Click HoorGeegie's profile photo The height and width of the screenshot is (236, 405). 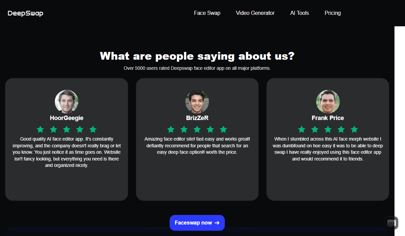coord(66,101)
